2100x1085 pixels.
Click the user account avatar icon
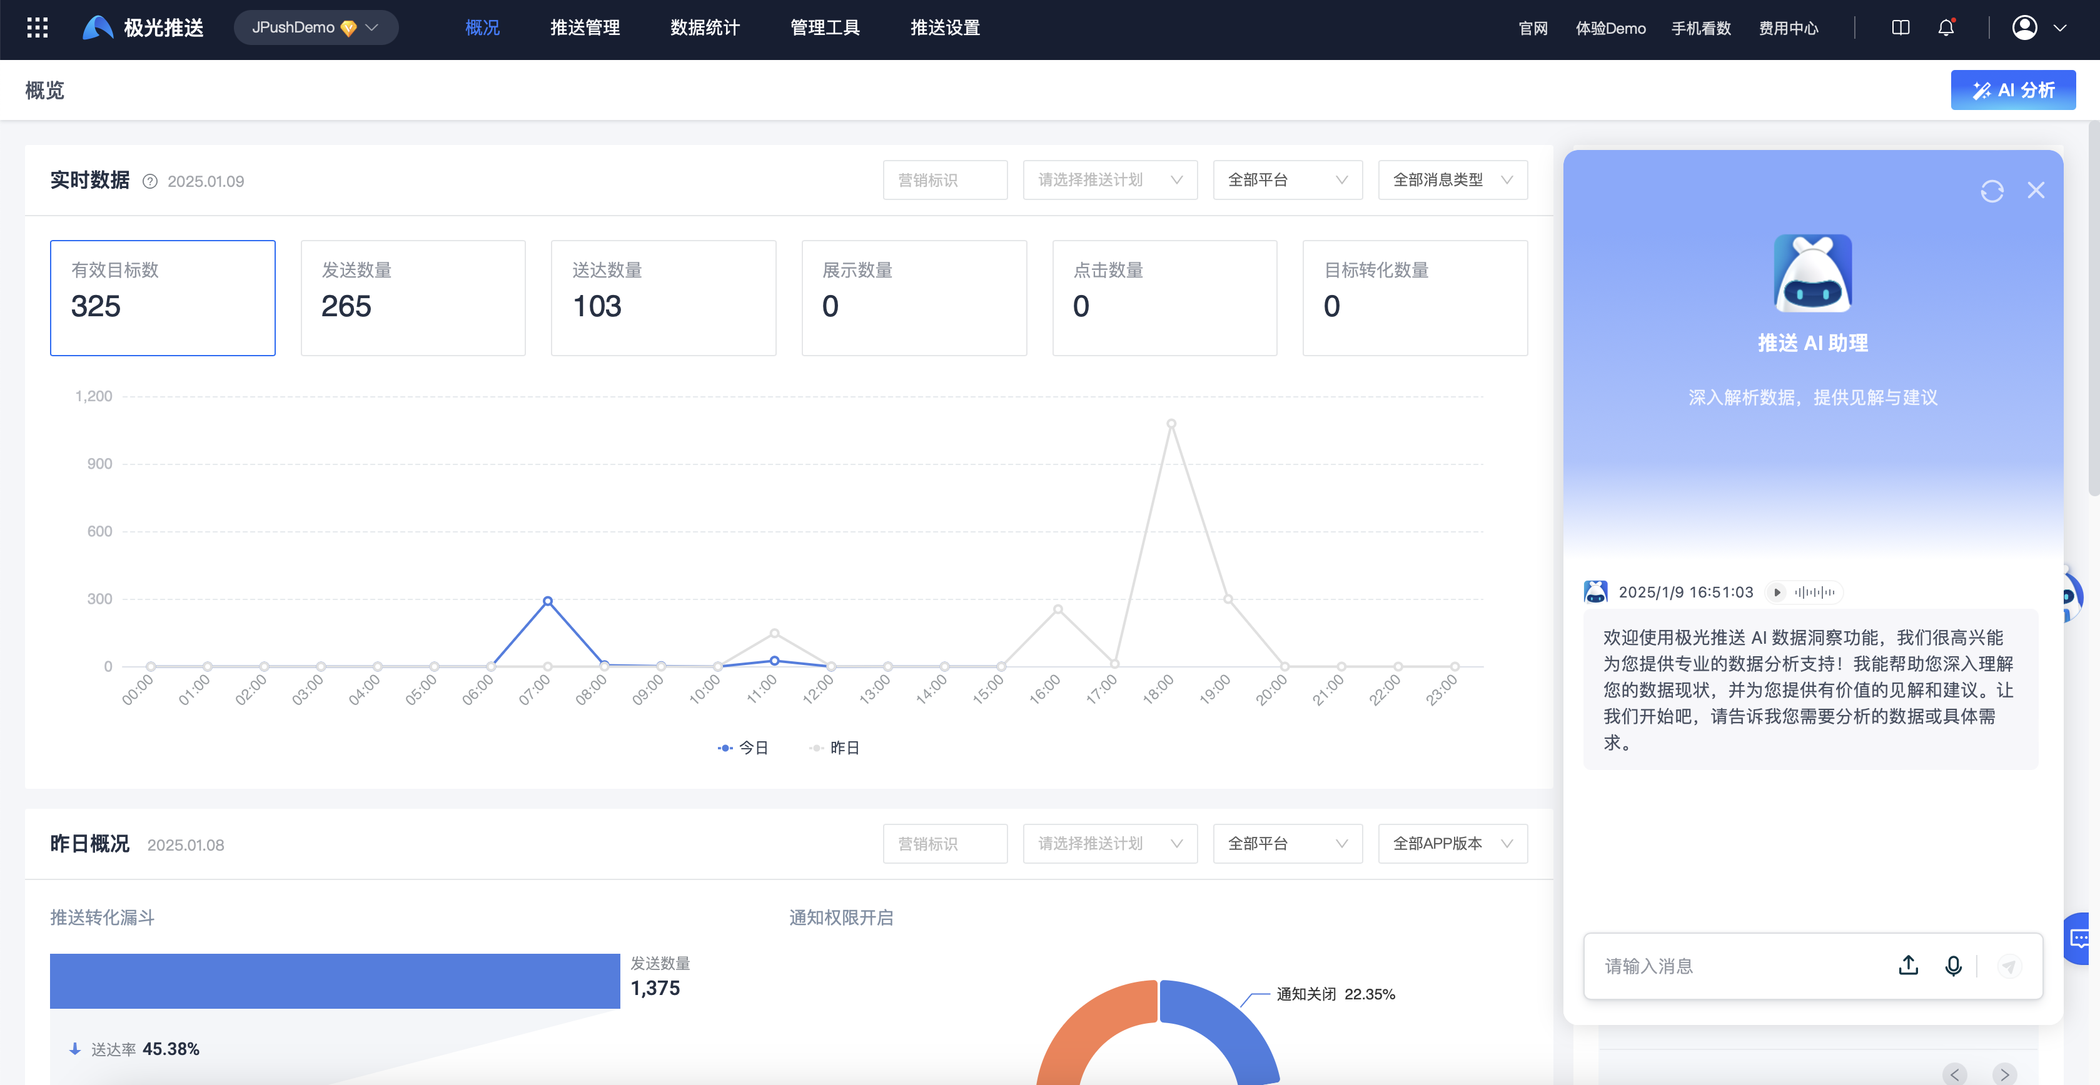click(x=2025, y=27)
